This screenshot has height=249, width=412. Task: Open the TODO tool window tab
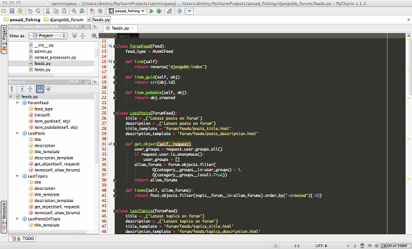(x=23, y=239)
